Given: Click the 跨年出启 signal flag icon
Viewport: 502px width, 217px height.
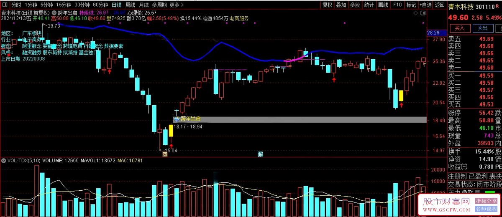Looking at the screenshot, I should tap(177, 119).
